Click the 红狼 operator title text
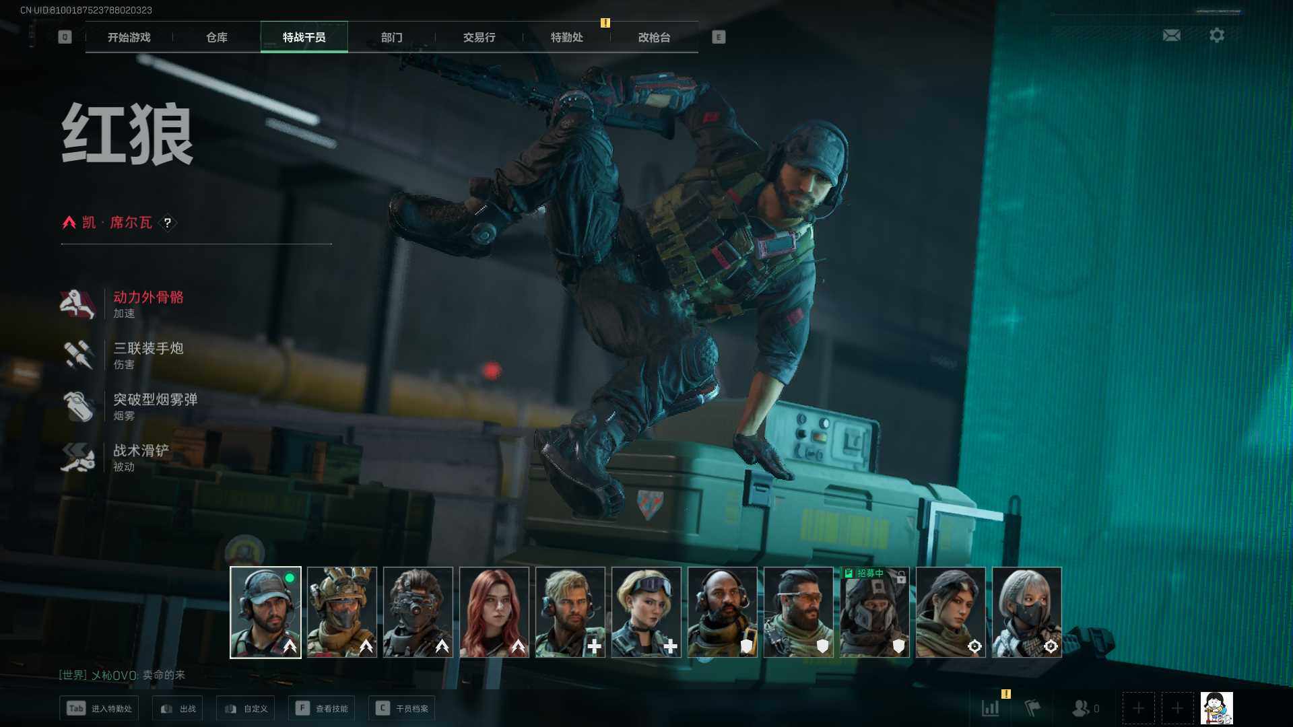The image size is (1293, 727). pyautogui.click(x=127, y=134)
